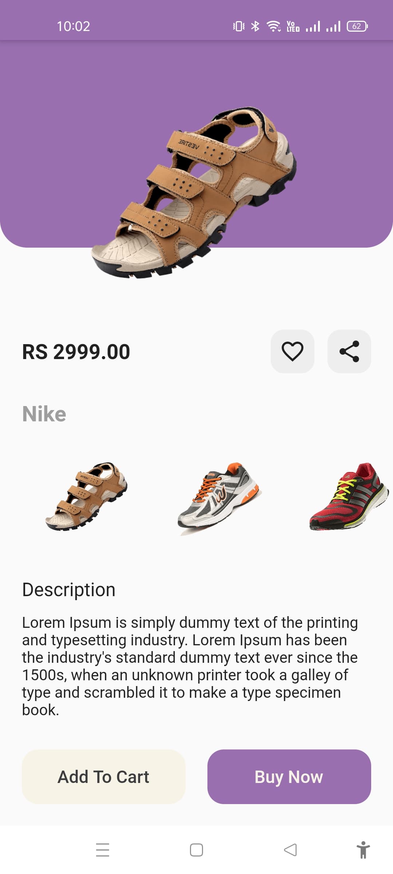Tap the back triangle navigation icon
393x874 pixels.
pyautogui.click(x=290, y=850)
